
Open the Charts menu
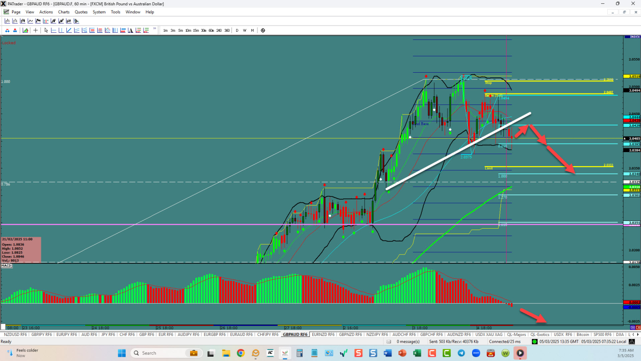click(64, 12)
